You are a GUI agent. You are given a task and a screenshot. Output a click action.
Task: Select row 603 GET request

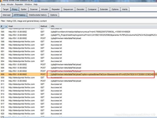[78, 58]
